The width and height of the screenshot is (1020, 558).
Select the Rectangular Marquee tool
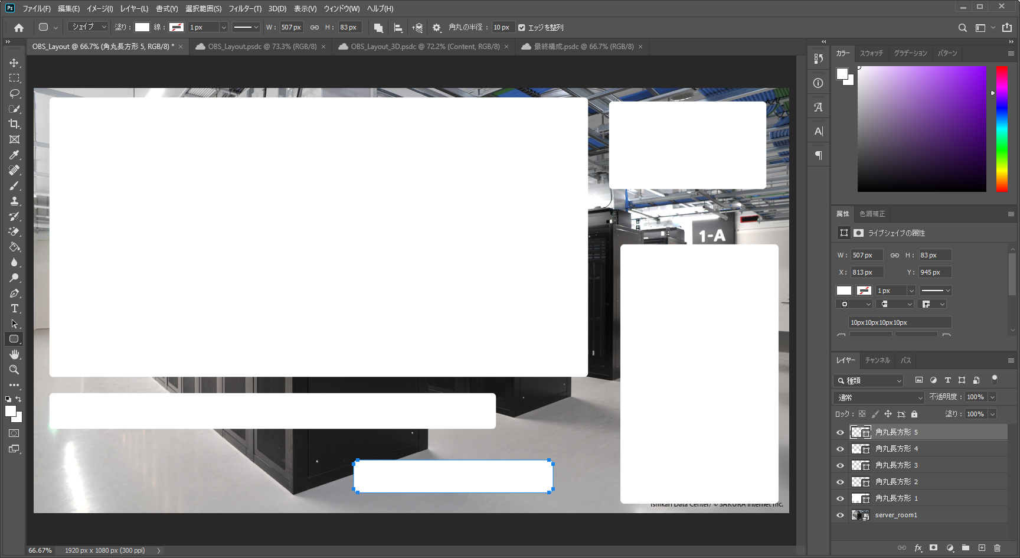(14, 78)
